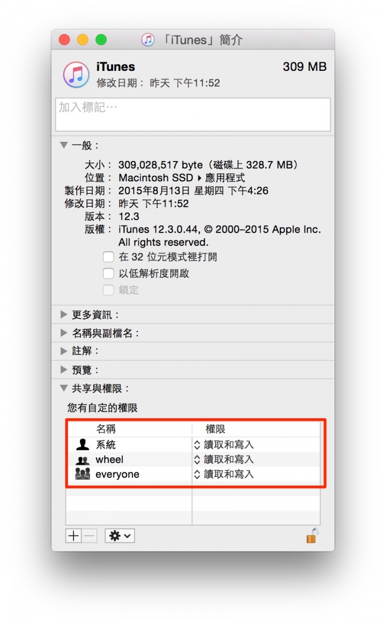This screenshot has width=386, height=625.
Task: Click the 加入標記 tags field
Action: [x=193, y=114]
